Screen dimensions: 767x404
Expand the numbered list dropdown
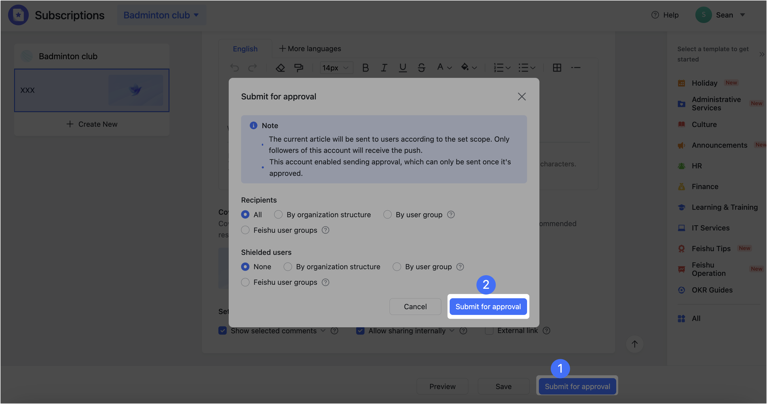[508, 68]
